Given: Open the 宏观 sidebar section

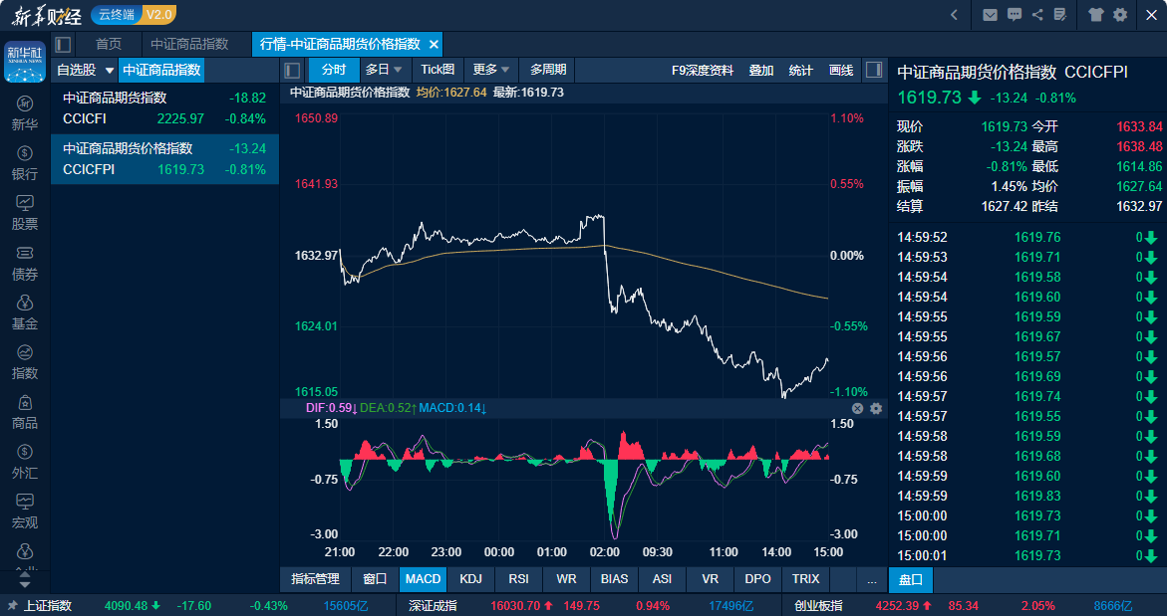Looking at the screenshot, I should [25, 512].
